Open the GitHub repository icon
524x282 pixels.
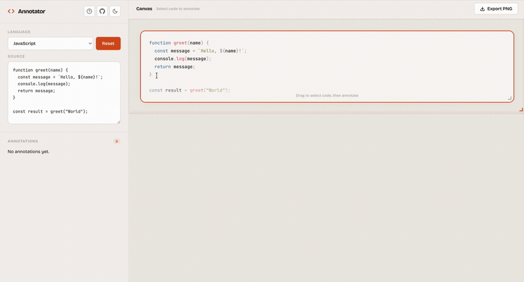(x=102, y=11)
